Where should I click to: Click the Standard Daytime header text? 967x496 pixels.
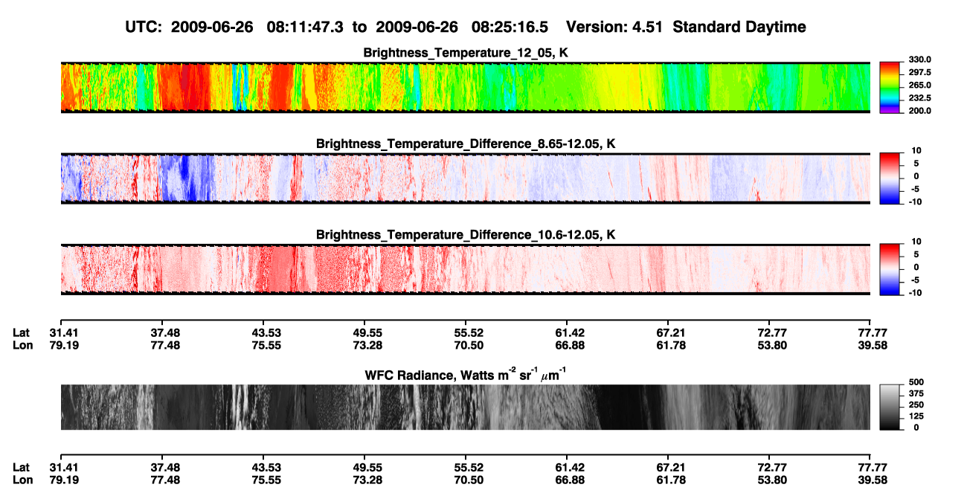click(x=741, y=28)
